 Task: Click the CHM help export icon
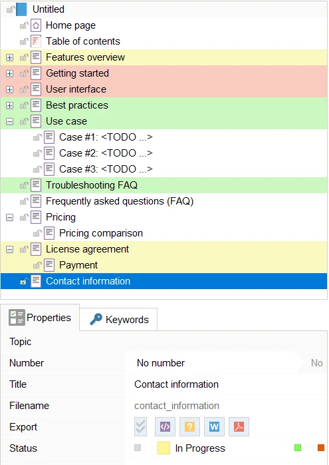[189, 426]
